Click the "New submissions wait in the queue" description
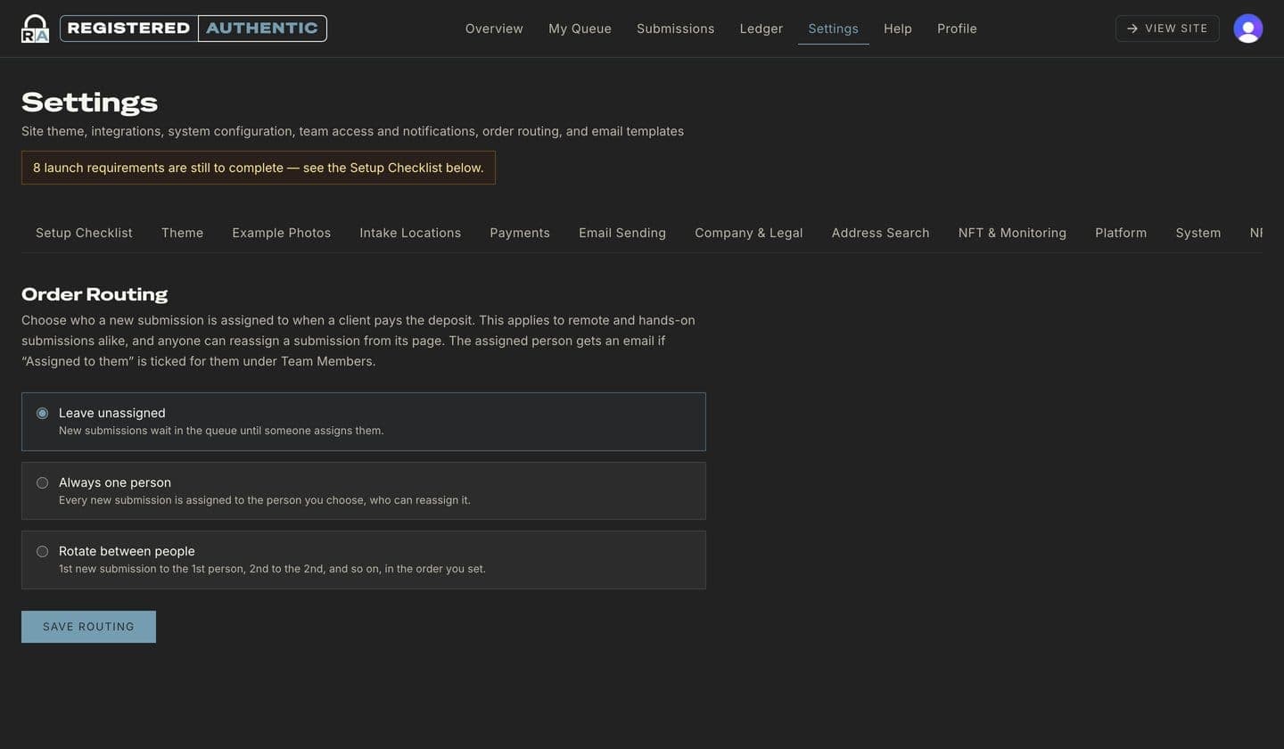The width and height of the screenshot is (1284, 749). pyautogui.click(x=221, y=431)
